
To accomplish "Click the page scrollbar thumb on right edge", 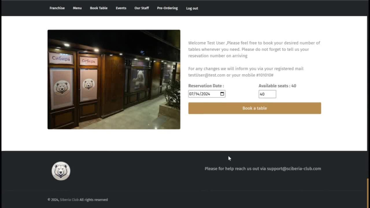I will 368,193.
